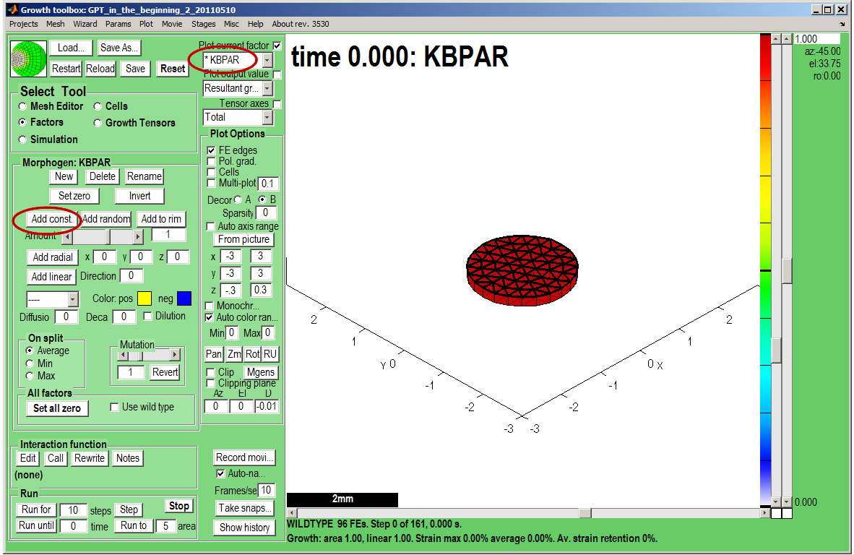Click the RU rotate upright button
The width and height of the screenshot is (854, 555).
pyautogui.click(x=269, y=354)
